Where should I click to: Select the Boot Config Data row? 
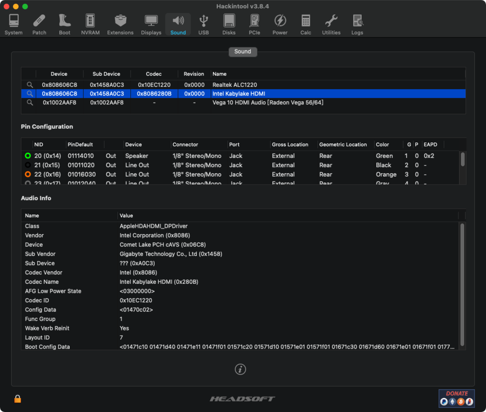(x=240, y=346)
